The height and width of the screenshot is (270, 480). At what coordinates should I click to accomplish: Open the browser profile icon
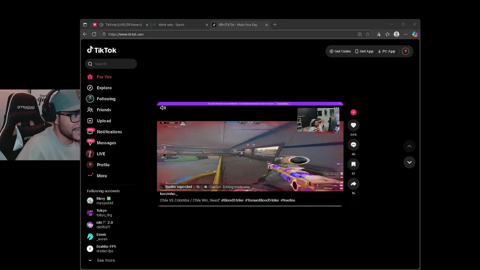click(x=396, y=34)
